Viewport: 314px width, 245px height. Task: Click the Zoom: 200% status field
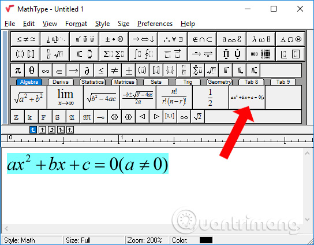coord(147,240)
